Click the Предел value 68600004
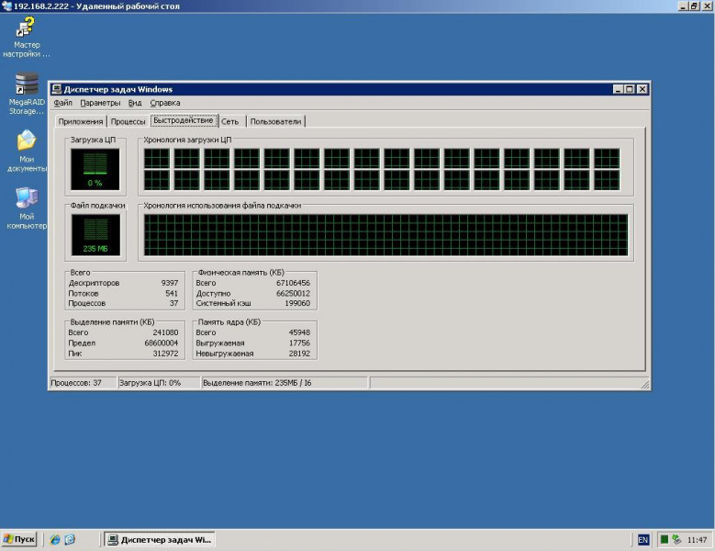 coord(162,343)
